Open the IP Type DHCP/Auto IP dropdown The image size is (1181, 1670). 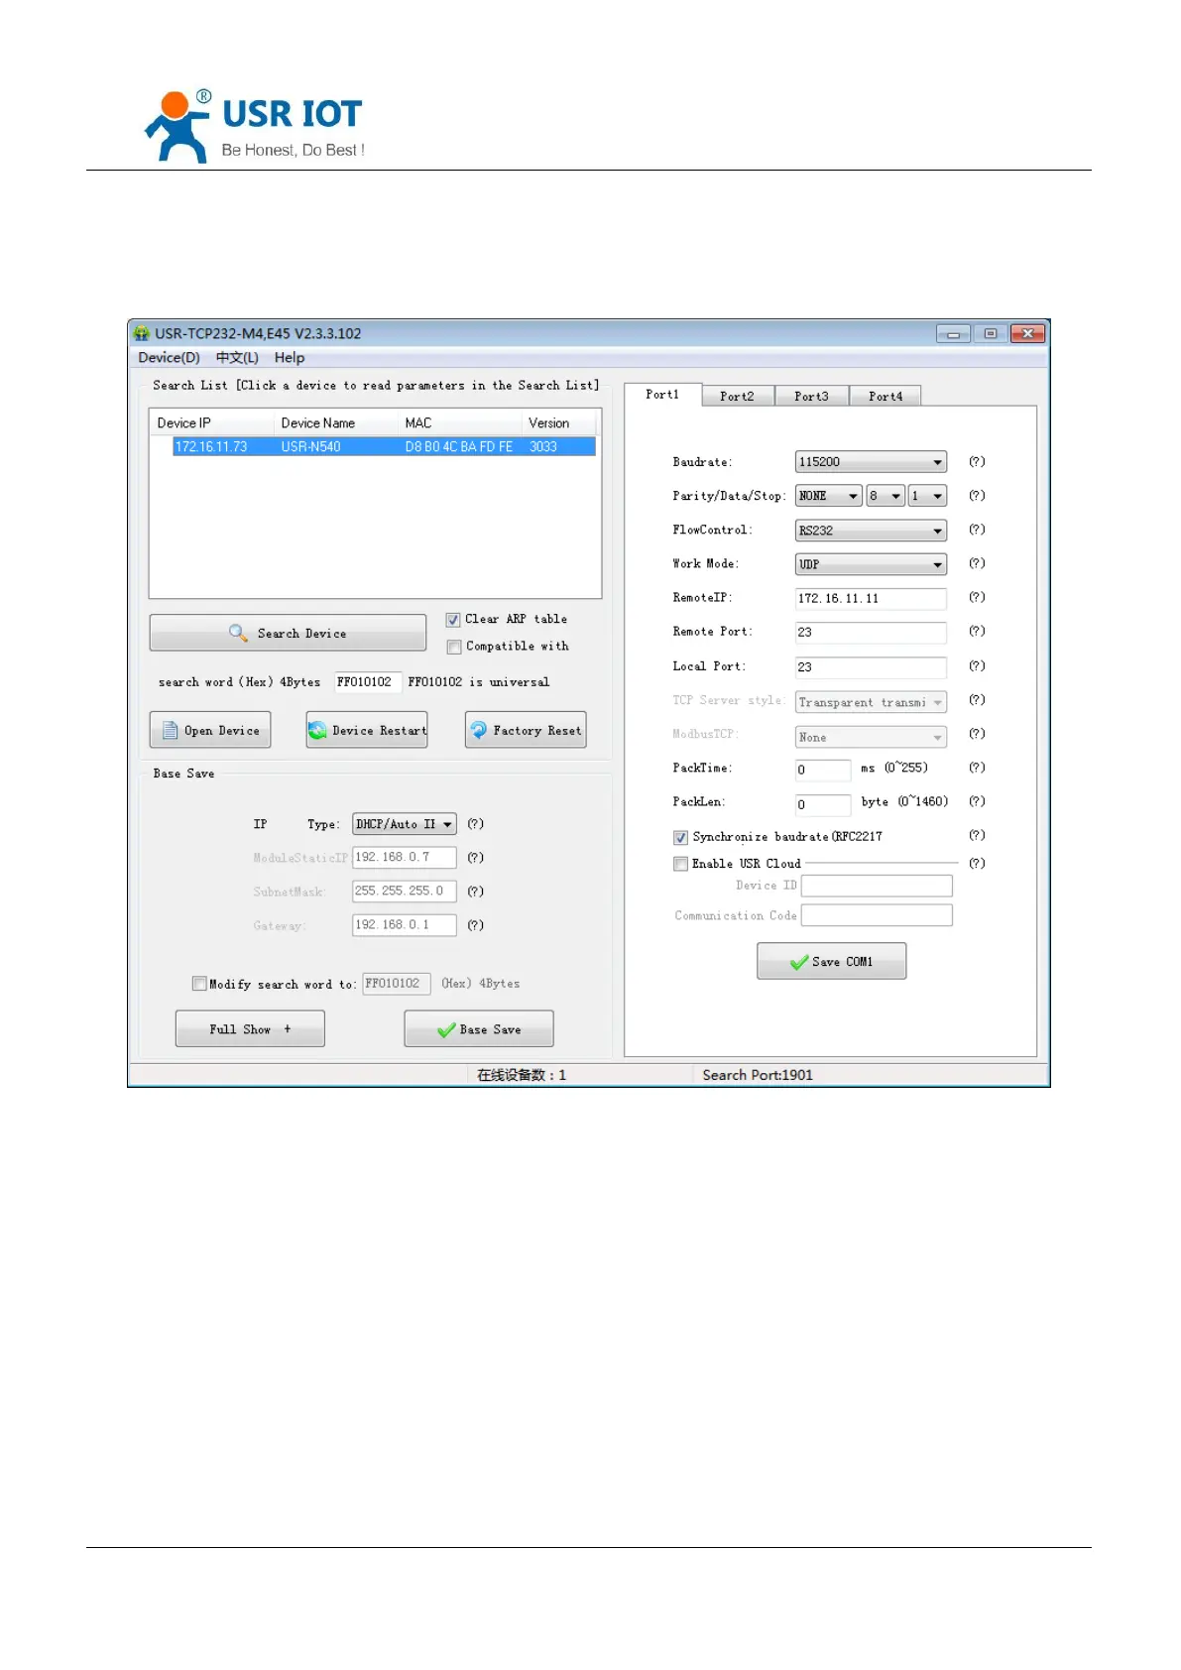click(405, 824)
